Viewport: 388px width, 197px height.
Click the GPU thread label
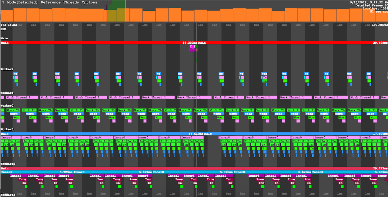3,29
